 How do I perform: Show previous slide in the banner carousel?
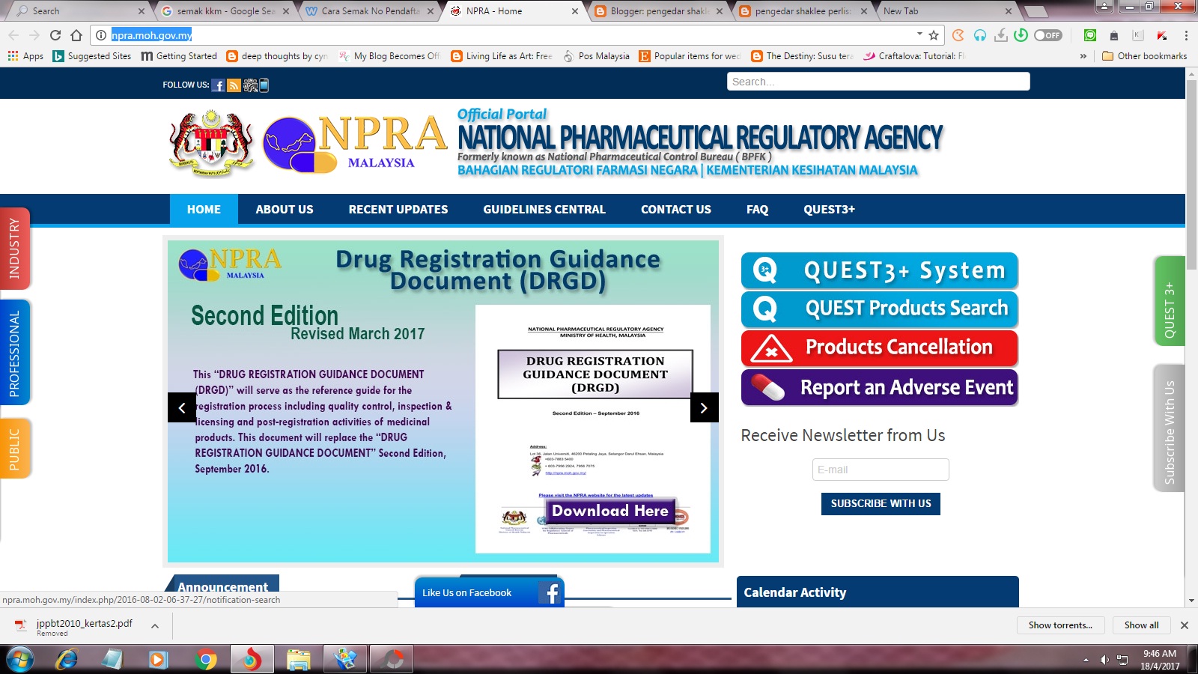(x=182, y=407)
